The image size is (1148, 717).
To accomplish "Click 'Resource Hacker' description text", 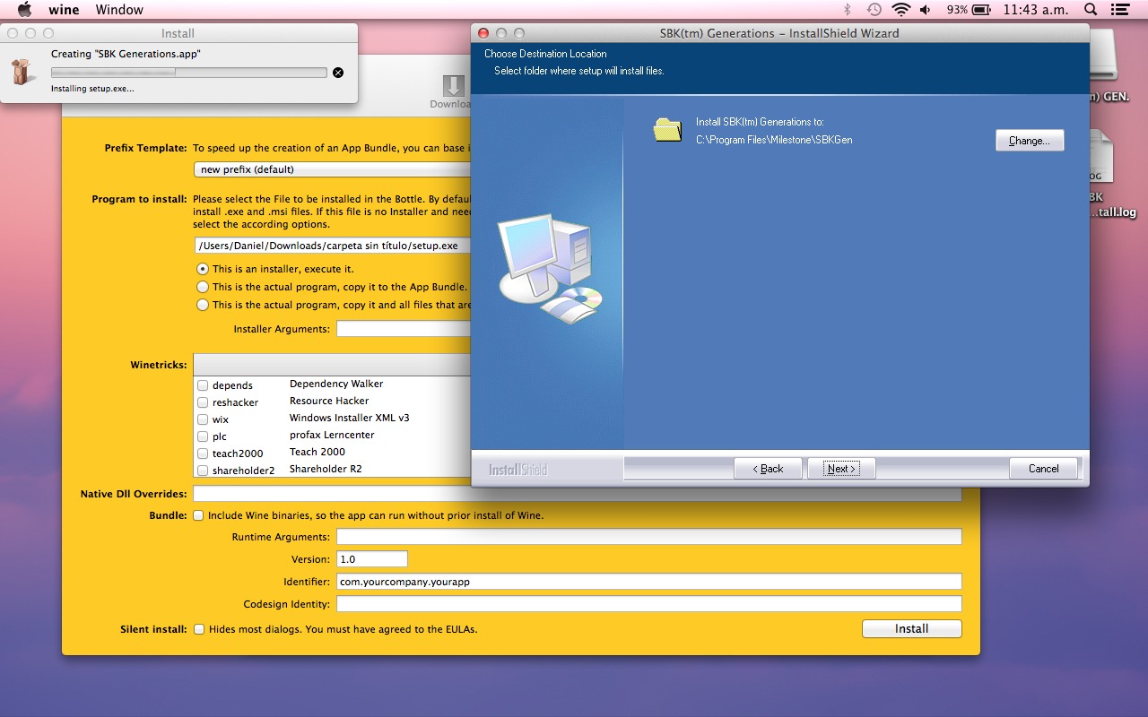I will [329, 401].
